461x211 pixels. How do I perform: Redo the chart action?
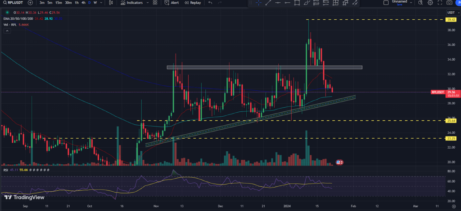coord(220,3)
